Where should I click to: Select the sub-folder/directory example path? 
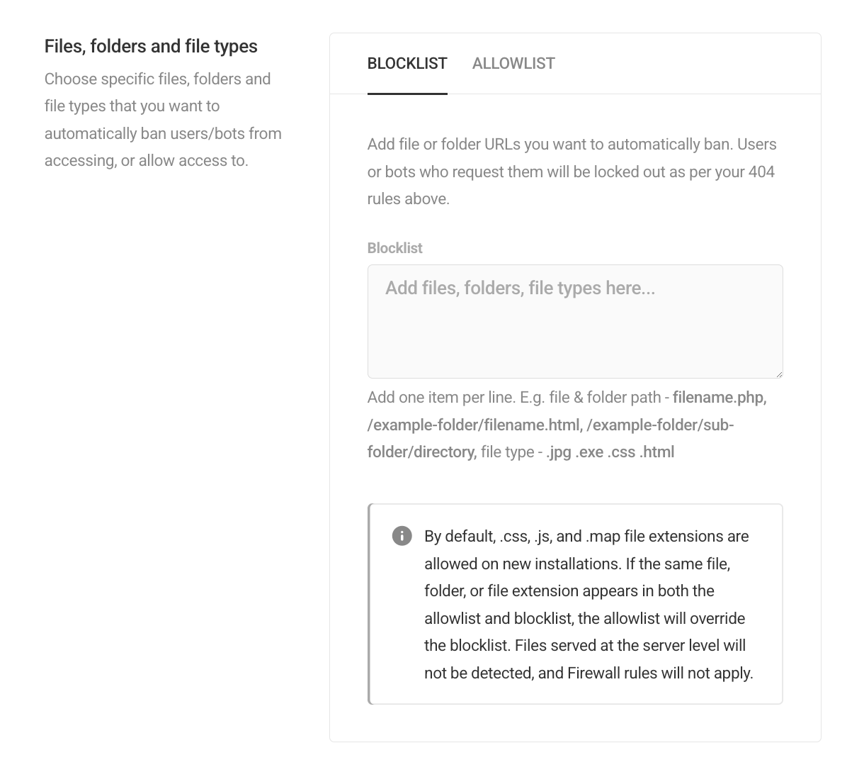pos(420,451)
